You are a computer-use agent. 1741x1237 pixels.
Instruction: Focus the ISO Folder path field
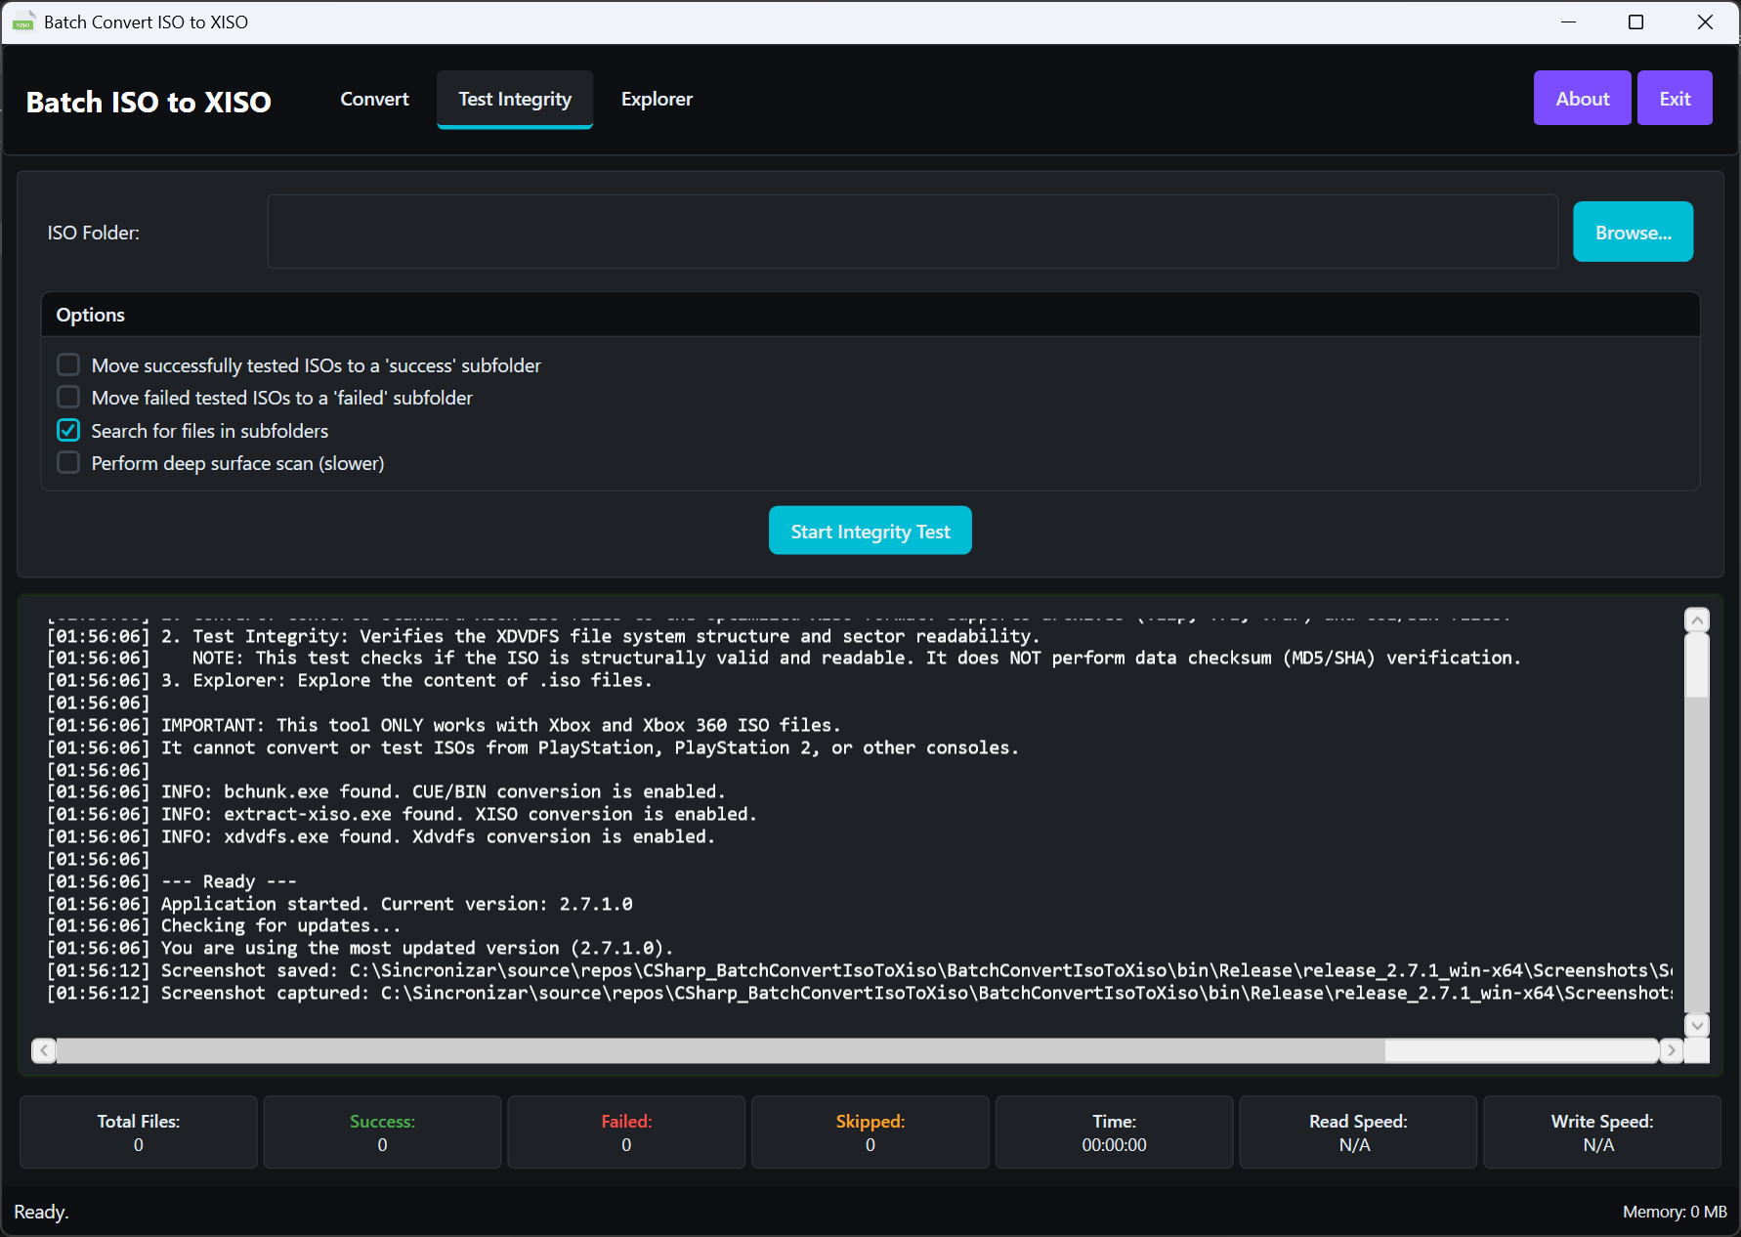click(x=913, y=232)
